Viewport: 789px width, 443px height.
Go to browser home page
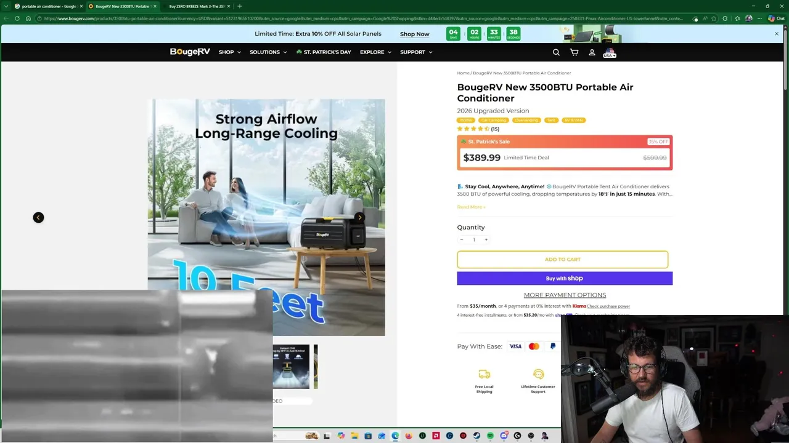pyautogui.click(x=28, y=18)
